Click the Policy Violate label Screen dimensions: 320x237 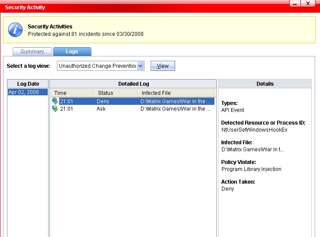239,162
